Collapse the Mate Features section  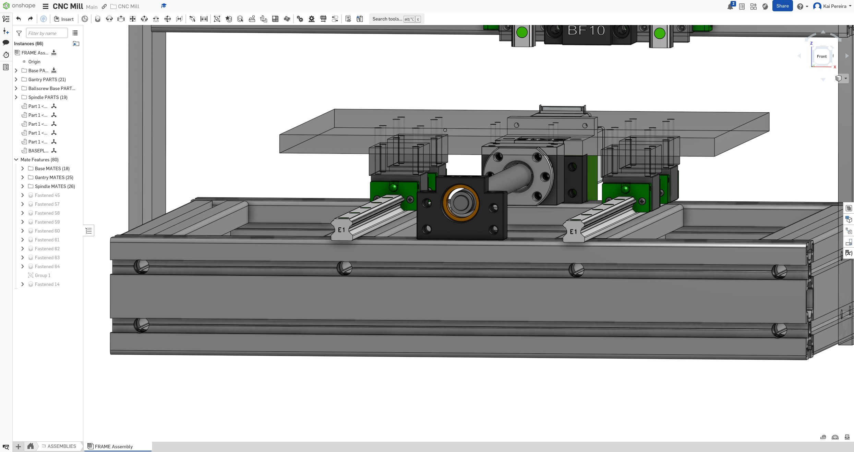pyautogui.click(x=16, y=160)
